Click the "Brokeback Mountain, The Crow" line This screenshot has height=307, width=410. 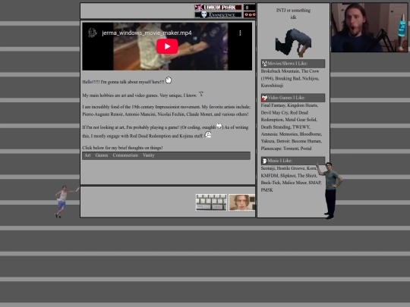[x=290, y=71]
